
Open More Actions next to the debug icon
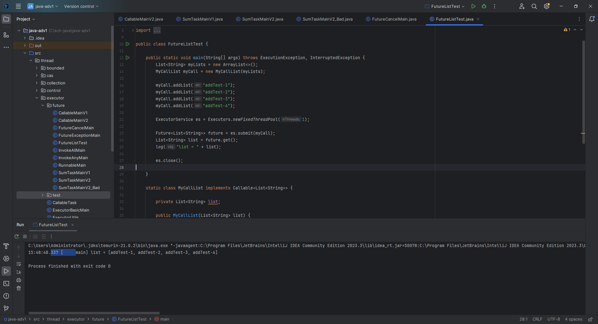click(495, 6)
